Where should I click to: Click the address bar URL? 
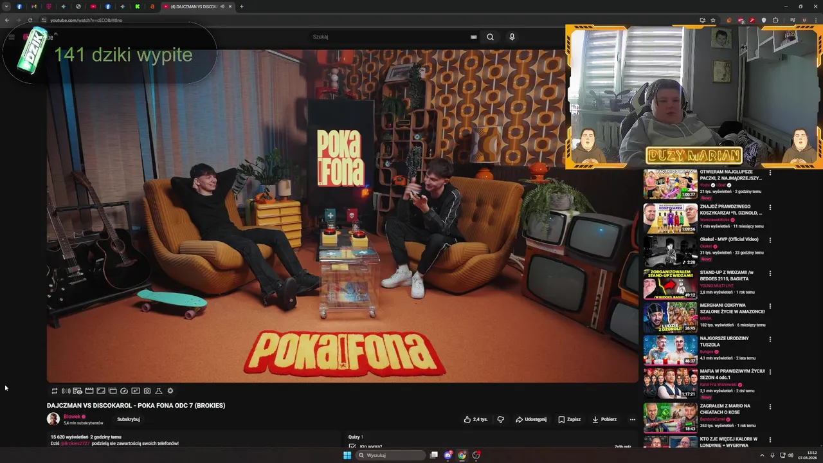(x=86, y=20)
